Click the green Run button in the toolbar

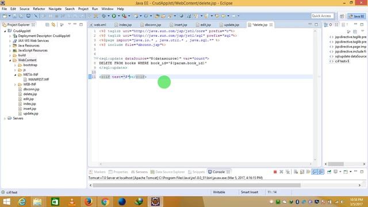click(x=114, y=16)
